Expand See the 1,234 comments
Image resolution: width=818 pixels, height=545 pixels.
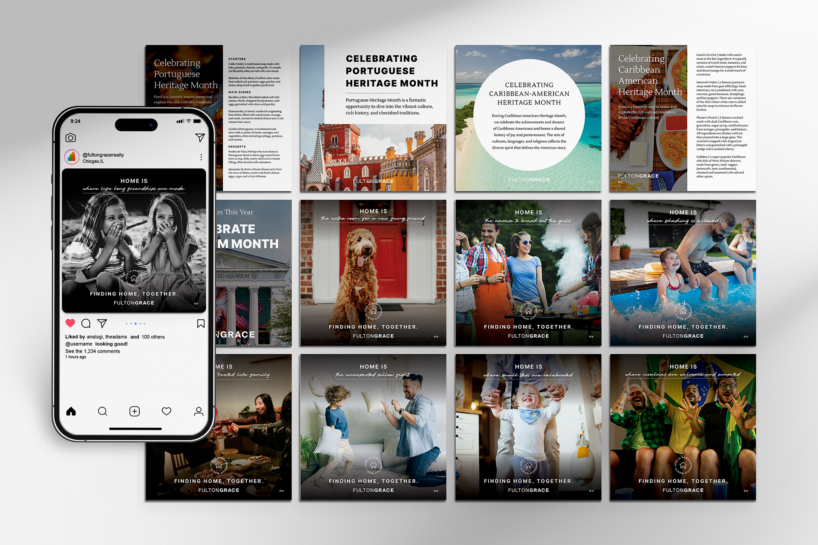(x=93, y=351)
